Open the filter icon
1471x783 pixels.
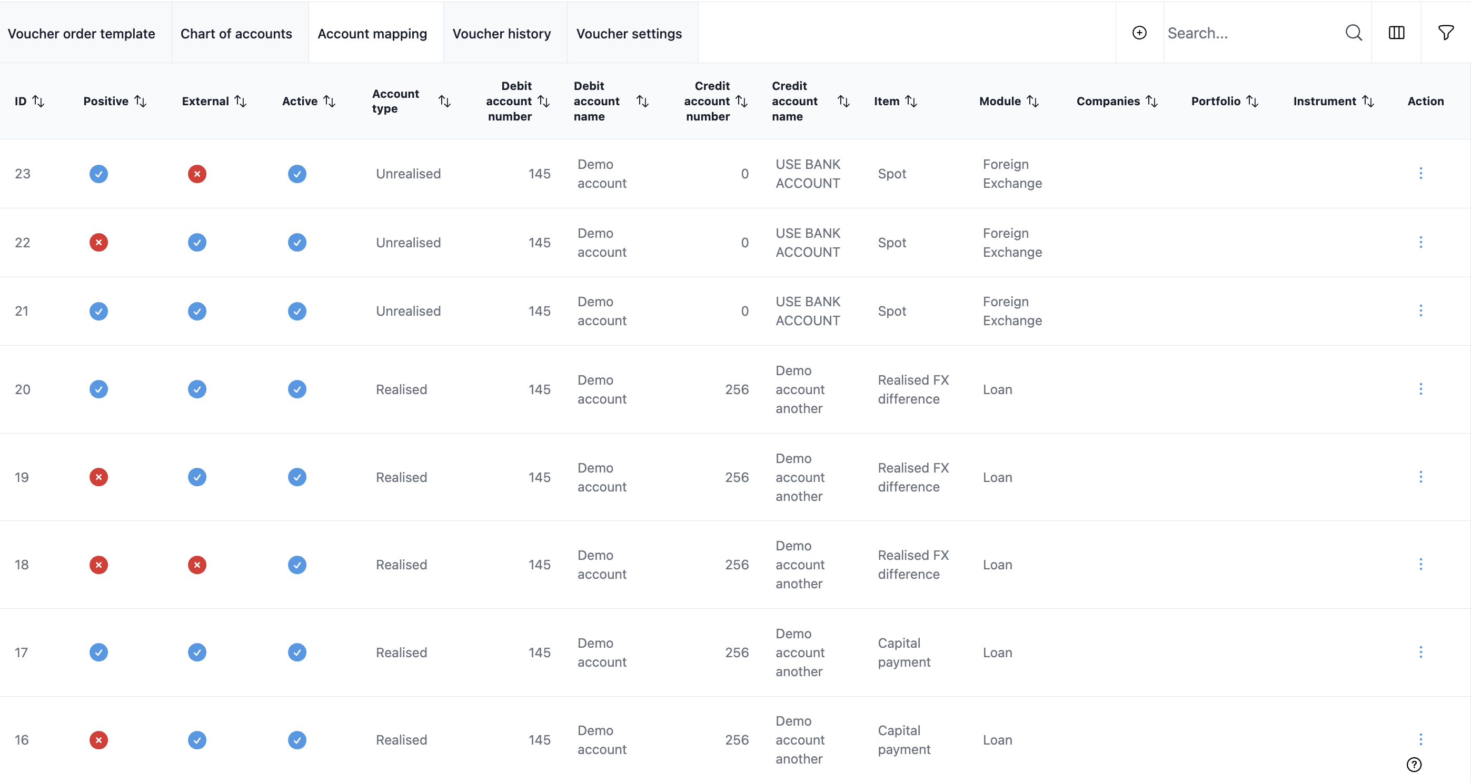[1445, 33]
